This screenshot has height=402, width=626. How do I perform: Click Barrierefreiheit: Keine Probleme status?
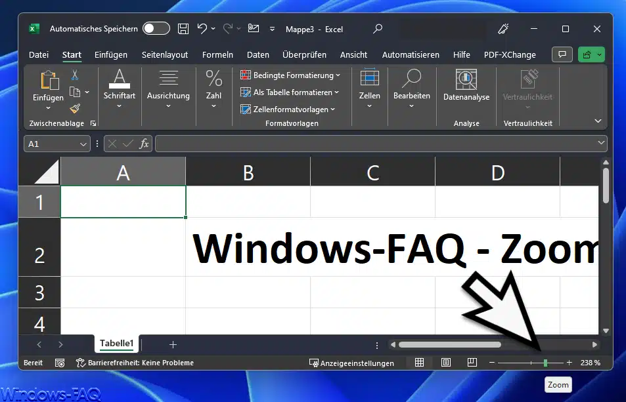click(135, 363)
